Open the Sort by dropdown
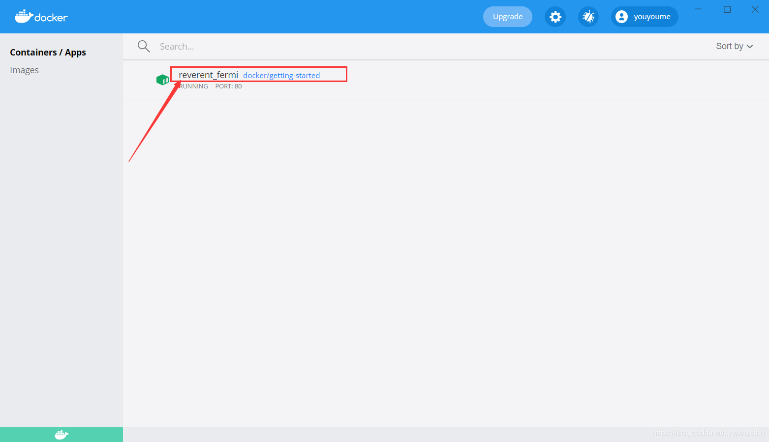This screenshot has width=769, height=442. point(734,46)
